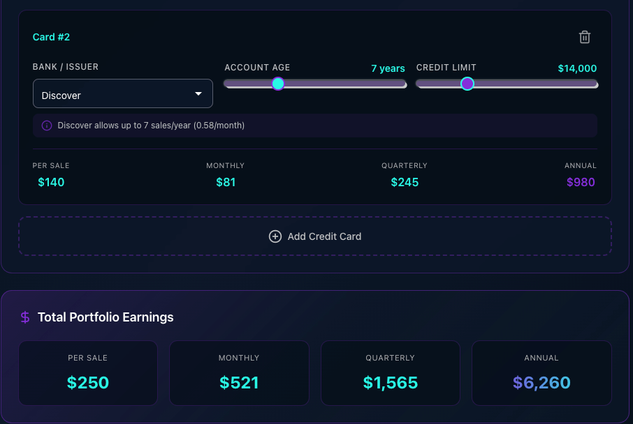Click the Discover allows up to 7 sales/year note

315,126
